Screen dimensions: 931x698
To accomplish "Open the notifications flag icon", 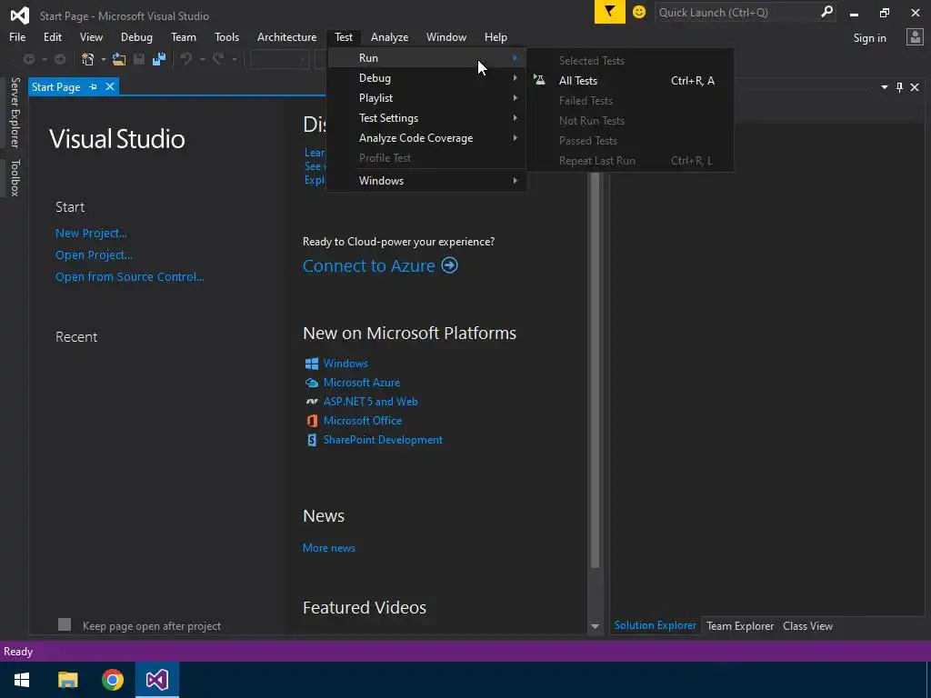I will (610, 12).
